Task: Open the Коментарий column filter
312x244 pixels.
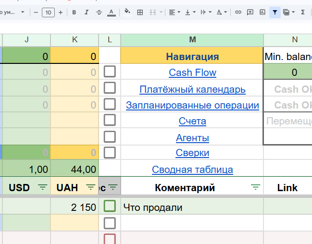Action: coord(255,187)
